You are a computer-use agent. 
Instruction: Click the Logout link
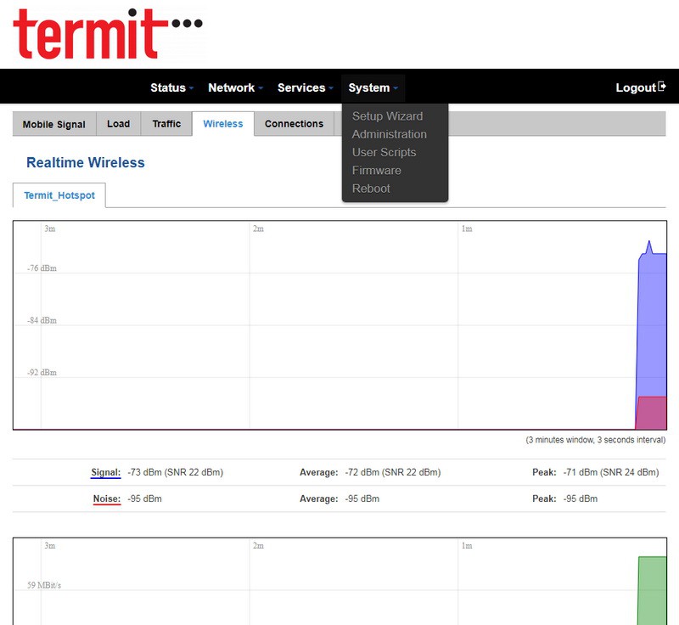pos(635,87)
